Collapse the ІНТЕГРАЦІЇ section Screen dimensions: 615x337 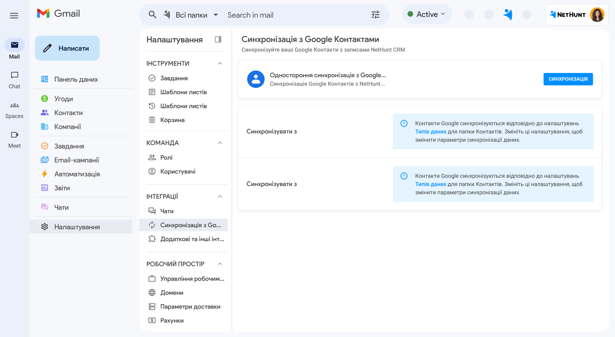tap(220, 196)
